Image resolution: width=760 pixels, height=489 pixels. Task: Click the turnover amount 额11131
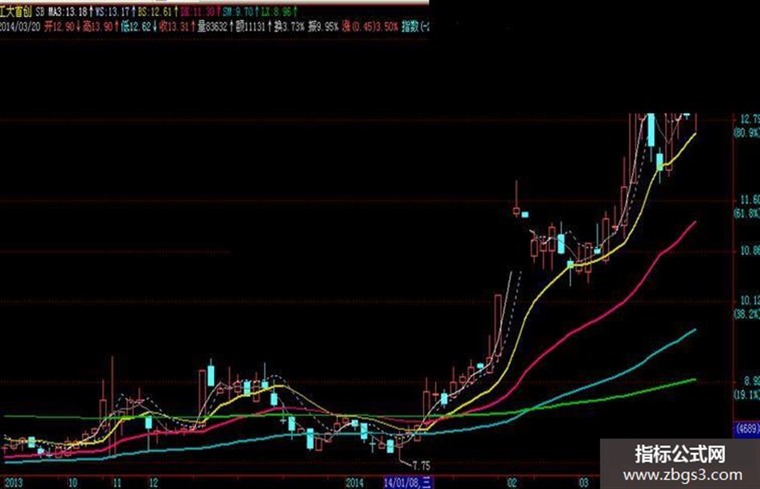(x=250, y=26)
